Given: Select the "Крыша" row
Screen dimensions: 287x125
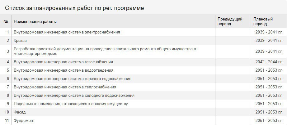Looking at the screenshot, I should (x=143, y=41).
